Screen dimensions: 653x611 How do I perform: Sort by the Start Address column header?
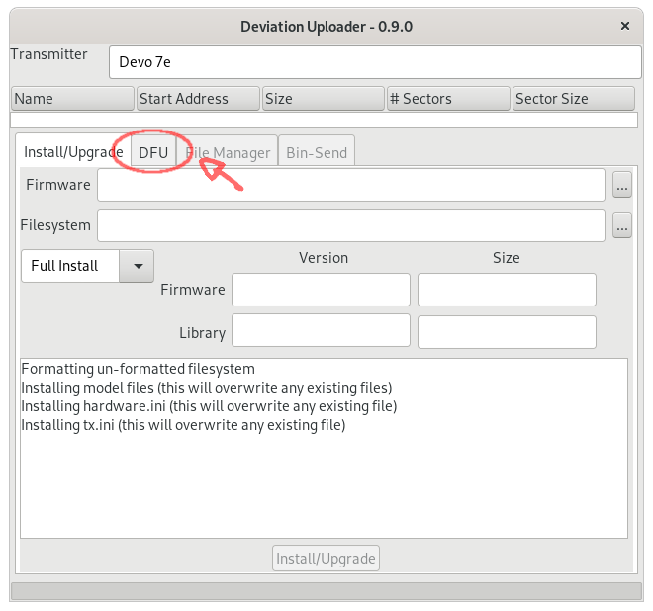click(198, 99)
